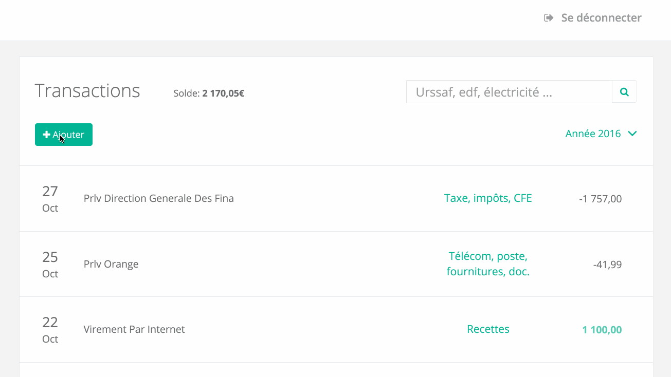671x377 pixels.
Task: Click the -41,99 amount
Action: (607, 265)
